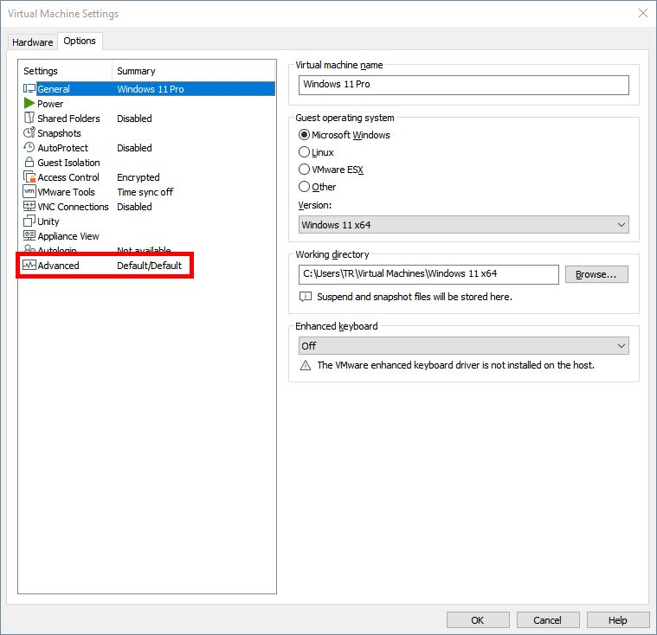Click the Snapshots camera icon

point(29,132)
